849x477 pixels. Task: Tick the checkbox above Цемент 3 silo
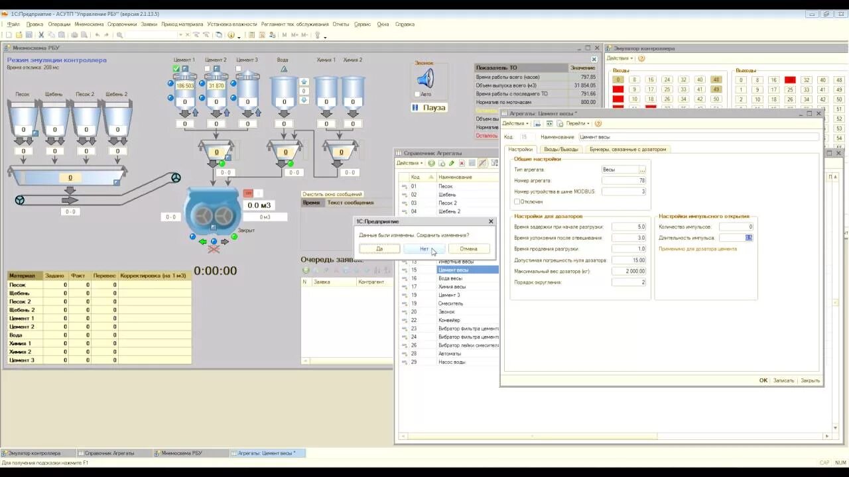(x=239, y=68)
